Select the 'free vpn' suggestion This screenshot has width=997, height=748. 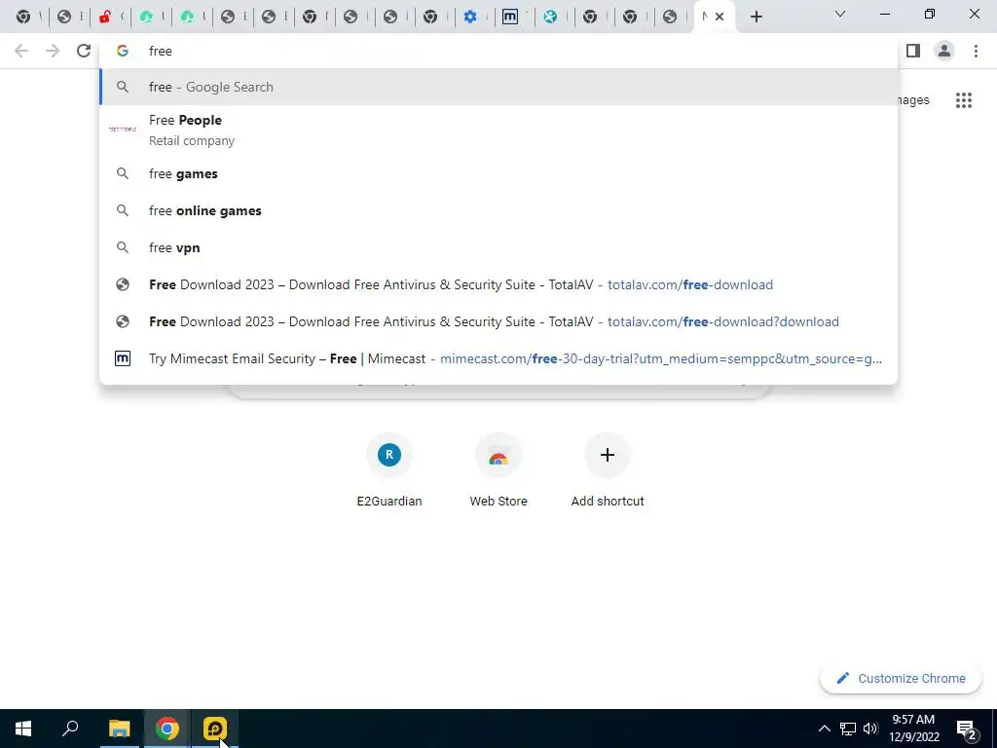(x=498, y=247)
